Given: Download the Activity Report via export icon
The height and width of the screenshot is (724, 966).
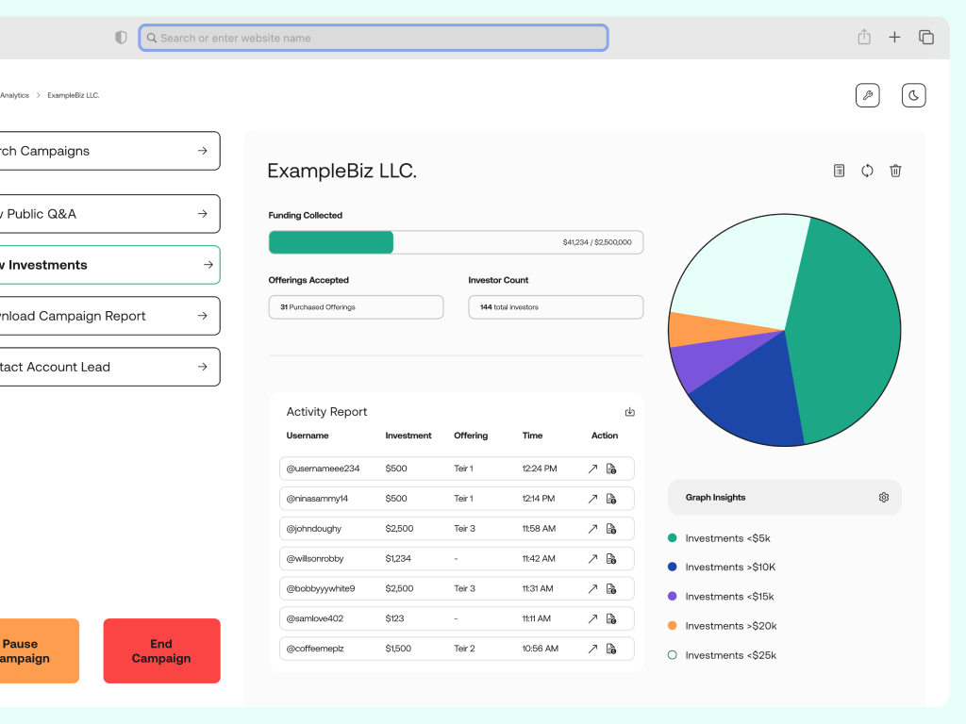Looking at the screenshot, I should 629,412.
